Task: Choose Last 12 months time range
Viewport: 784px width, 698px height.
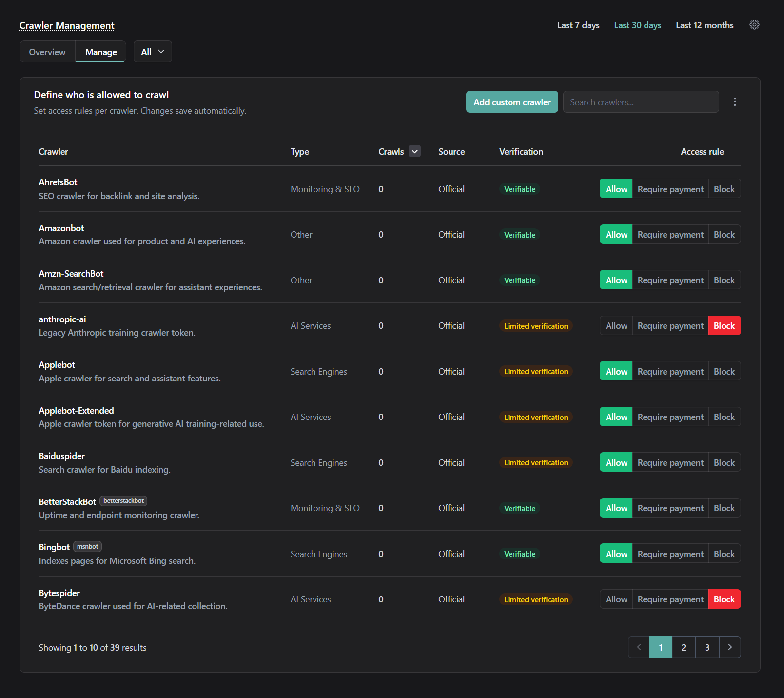Action: pyautogui.click(x=705, y=25)
